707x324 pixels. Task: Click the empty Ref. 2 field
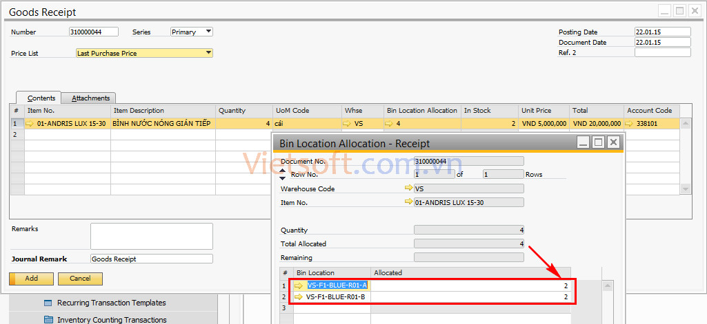tap(661, 52)
